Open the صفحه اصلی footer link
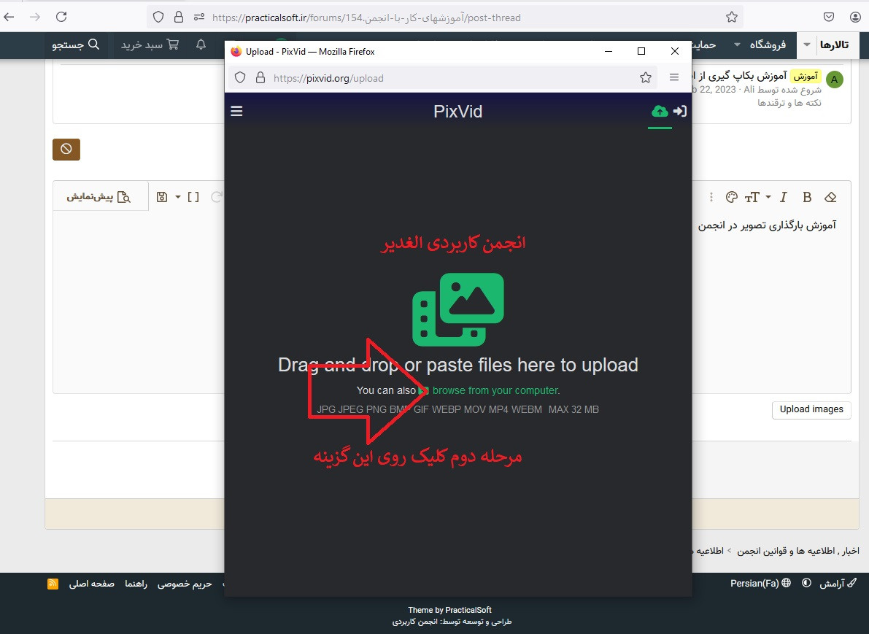Viewport: 869px width, 634px height. 91,584
